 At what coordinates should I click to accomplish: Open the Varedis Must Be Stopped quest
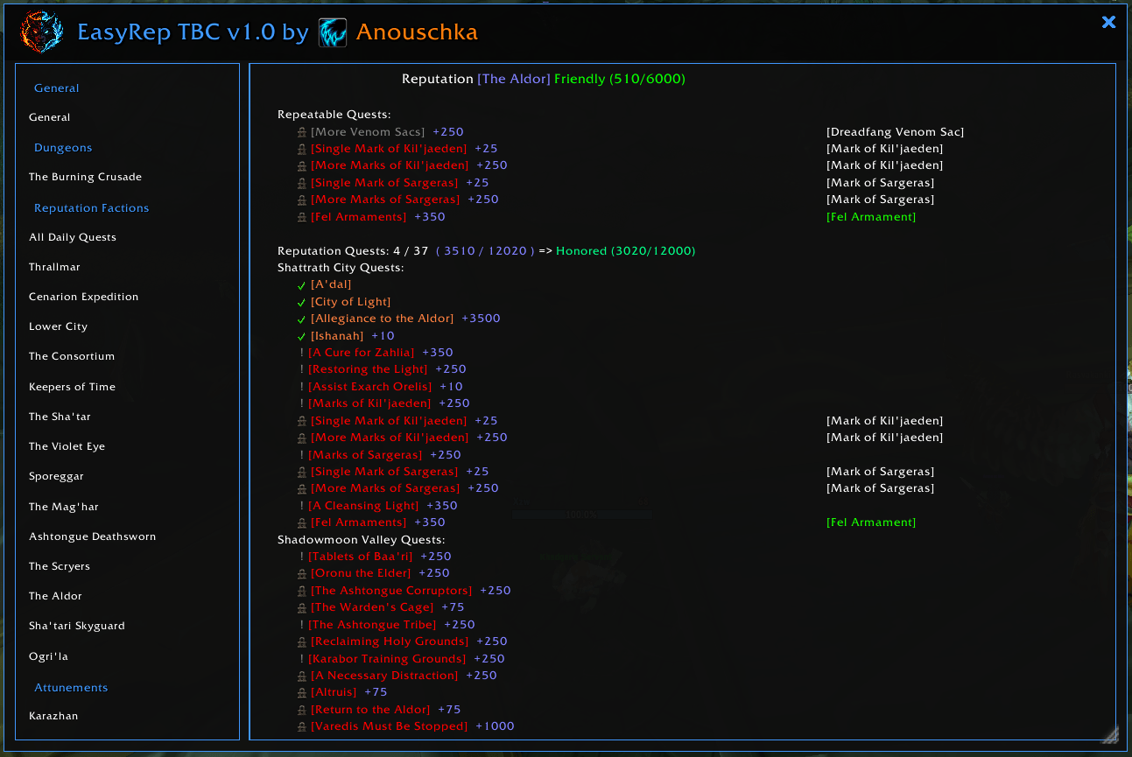(390, 726)
